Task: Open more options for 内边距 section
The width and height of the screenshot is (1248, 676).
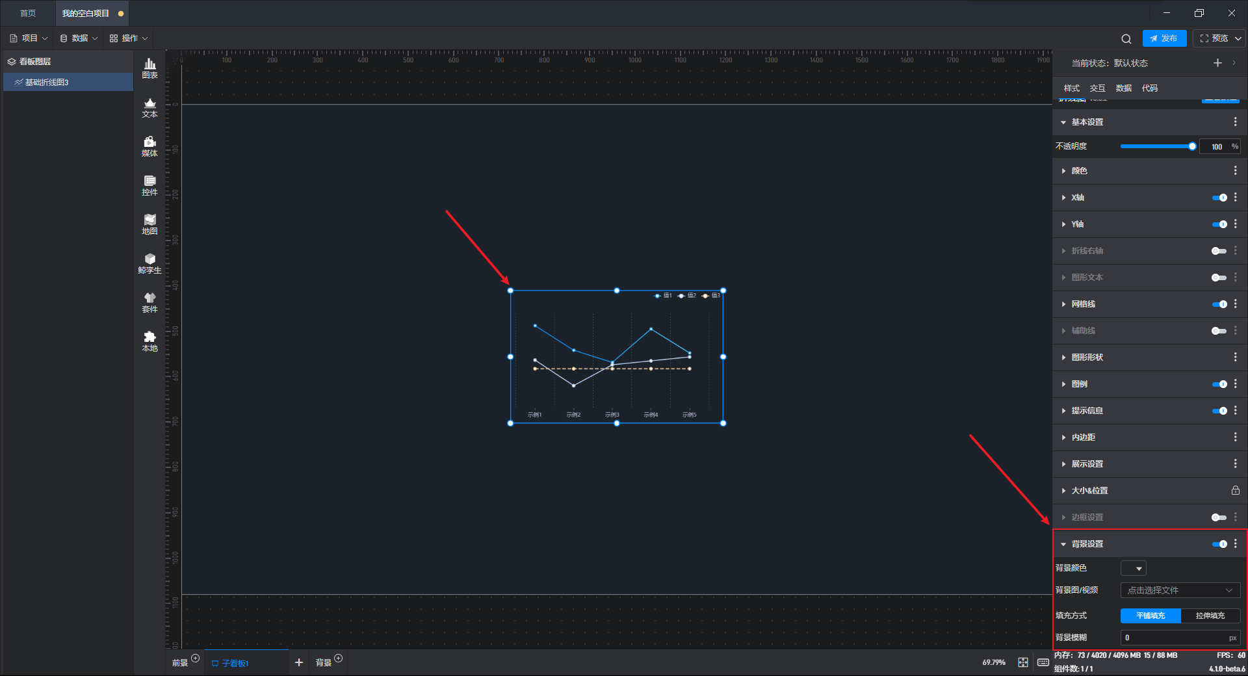Action: pyautogui.click(x=1235, y=437)
